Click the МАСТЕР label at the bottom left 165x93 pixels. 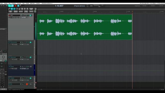(x=3, y=89)
